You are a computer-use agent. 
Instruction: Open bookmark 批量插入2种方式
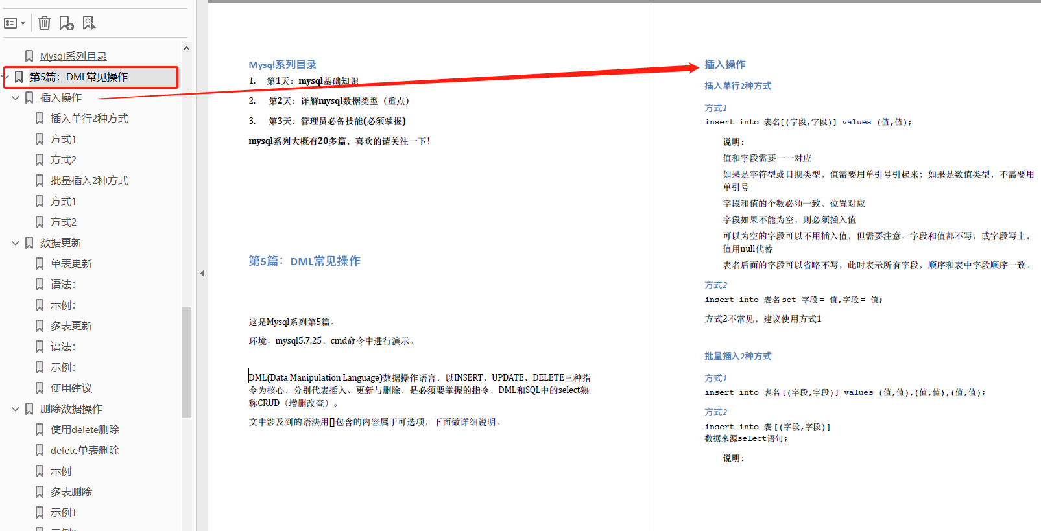(90, 181)
